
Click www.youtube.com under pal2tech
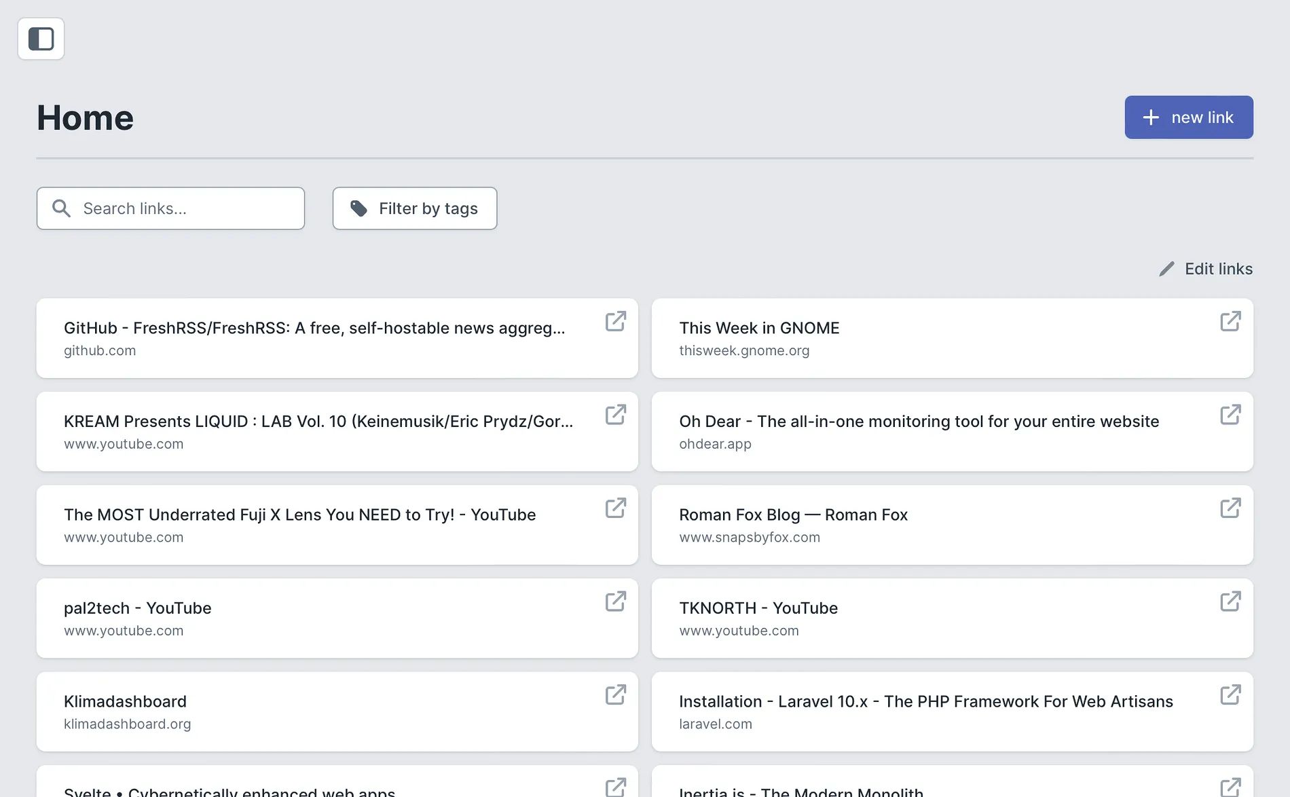(124, 631)
